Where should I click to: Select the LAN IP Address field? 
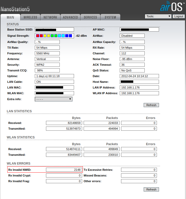(139, 87)
